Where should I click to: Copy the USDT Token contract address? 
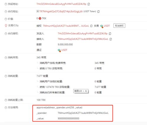98,12
